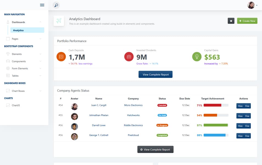
Task: Click the On Hold status badge
Action: coord(162,115)
